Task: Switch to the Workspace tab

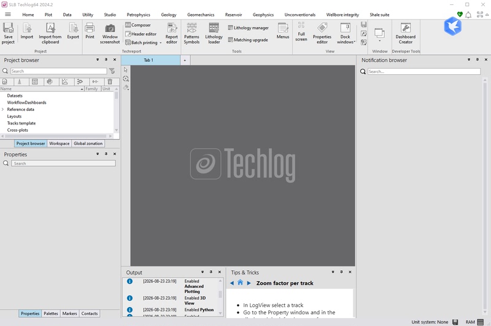Action: coord(59,143)
